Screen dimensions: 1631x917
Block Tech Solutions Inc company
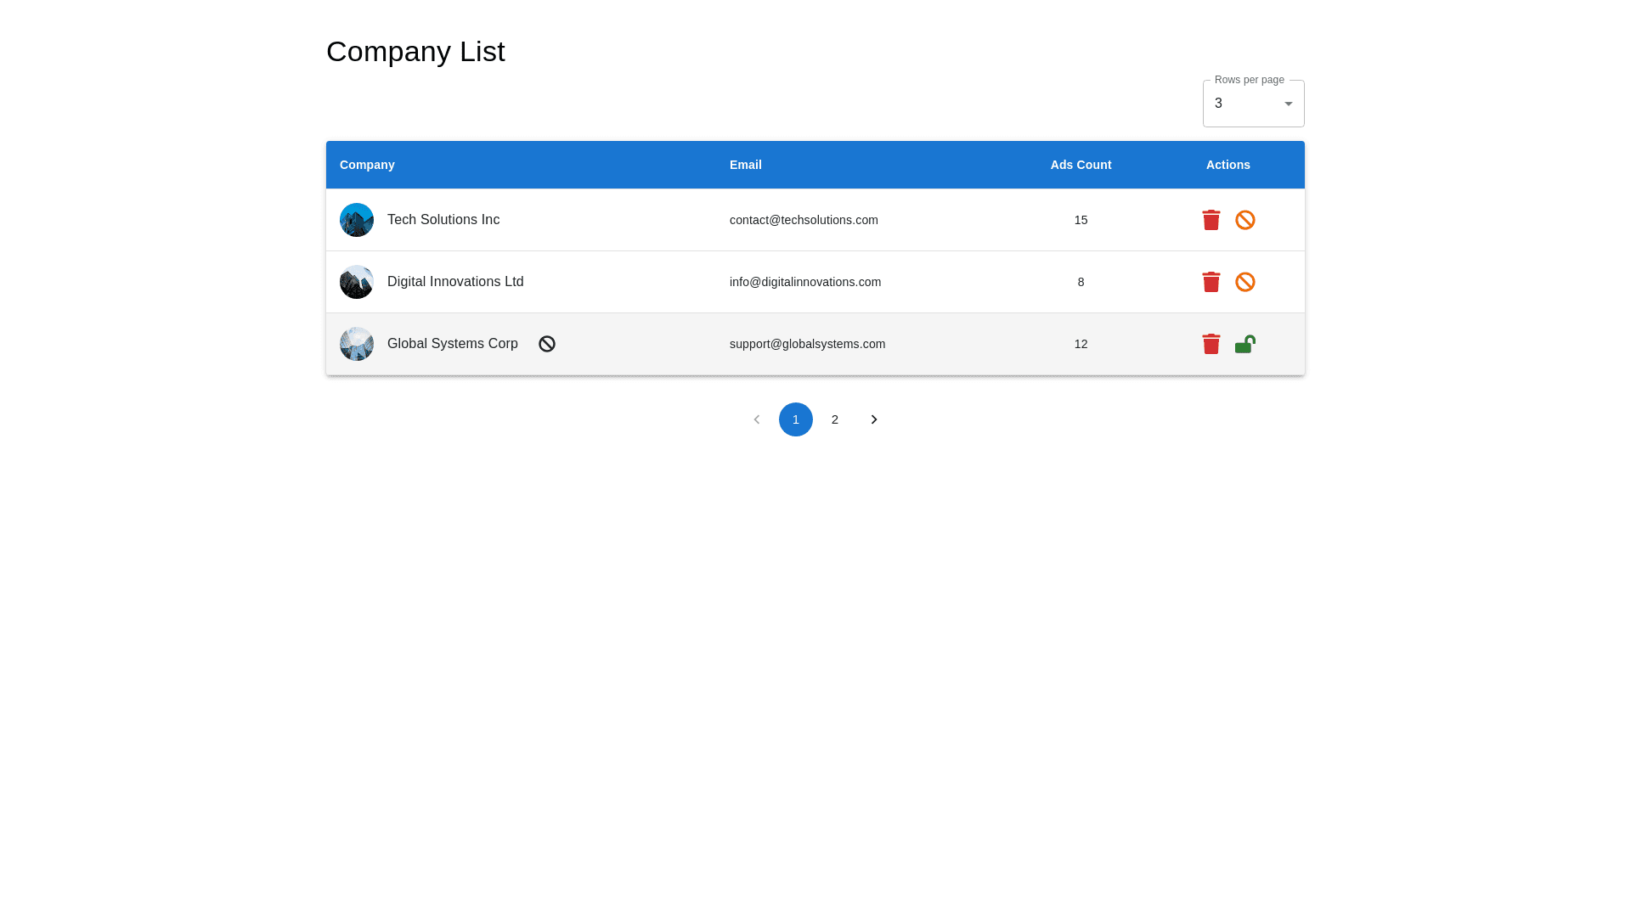1244,220
